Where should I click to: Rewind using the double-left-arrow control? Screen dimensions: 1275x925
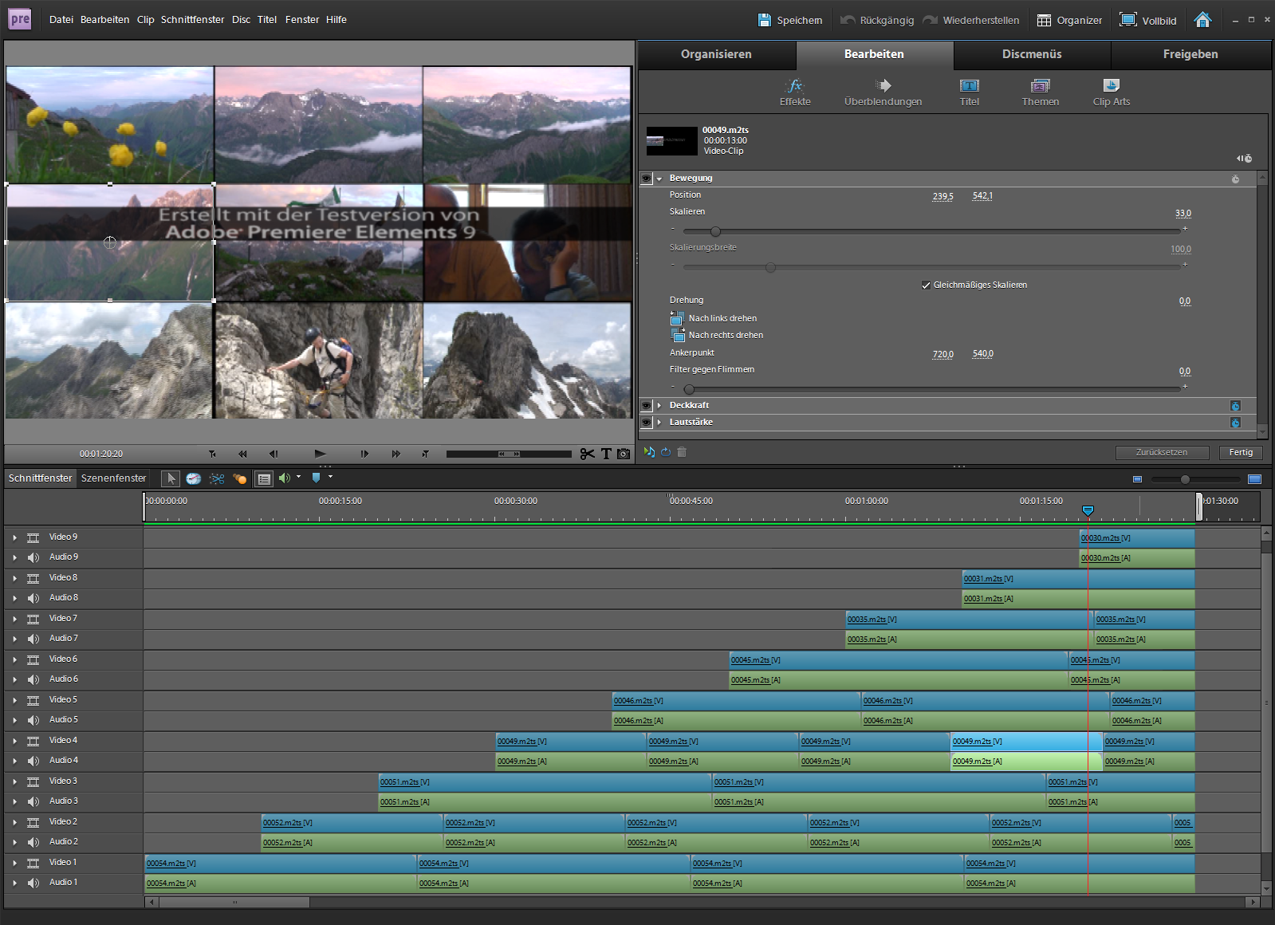point(242,454)
